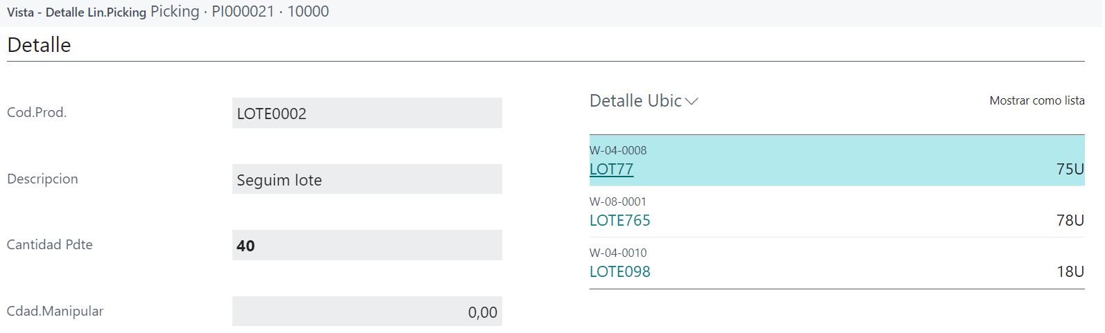Screen dimensions: 1105x333
Task: Select the W-04-0008 bin code text
Action: [x=617, y=150]
